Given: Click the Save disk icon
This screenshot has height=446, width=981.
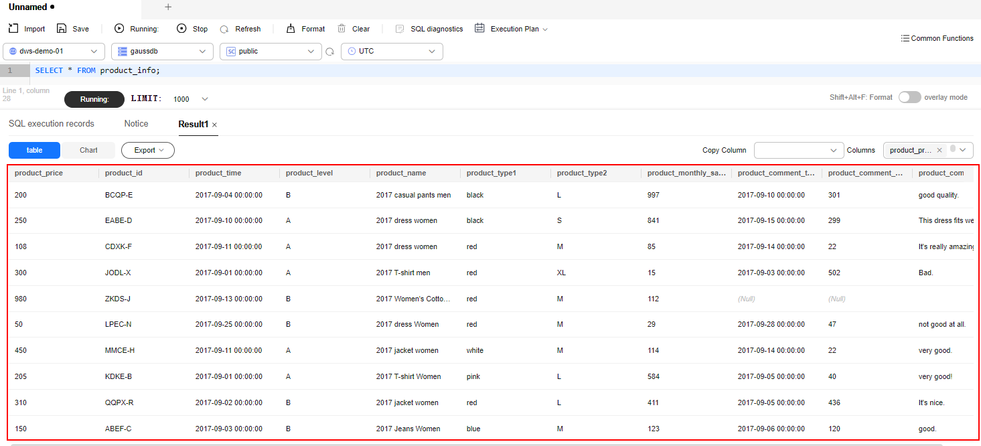Looking at the screenshot, I should 62,29.
